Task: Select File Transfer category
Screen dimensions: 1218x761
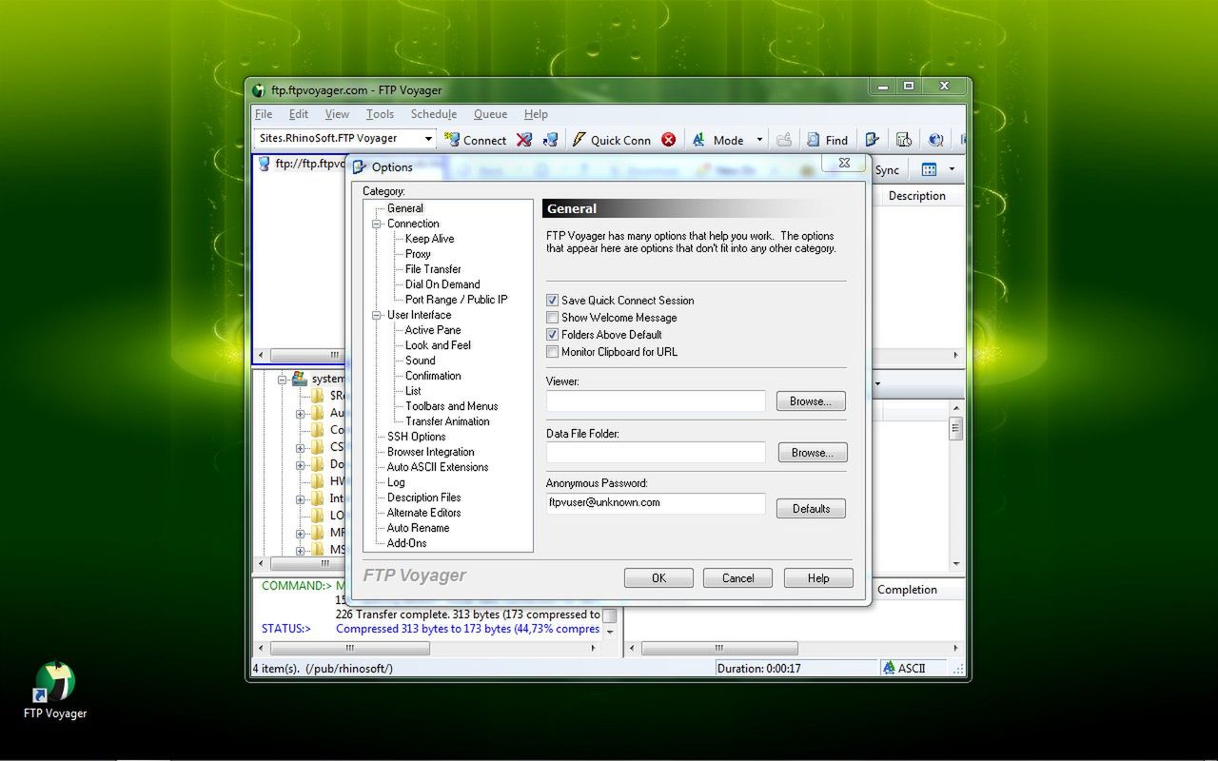Action: 433,269
